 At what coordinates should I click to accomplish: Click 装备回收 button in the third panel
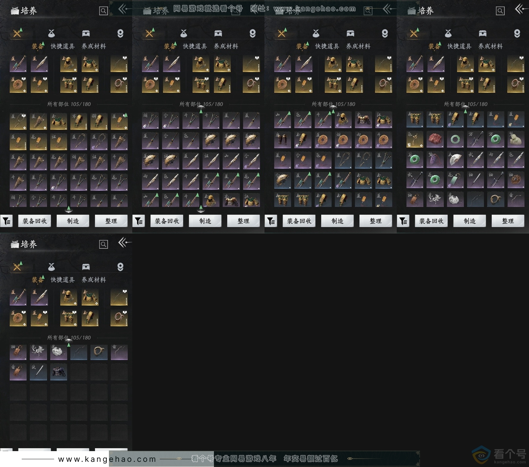coord(299,221)
